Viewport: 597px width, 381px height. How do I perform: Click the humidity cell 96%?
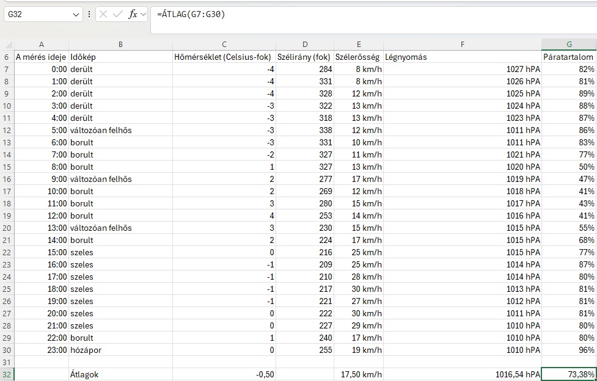coord(569,350)
